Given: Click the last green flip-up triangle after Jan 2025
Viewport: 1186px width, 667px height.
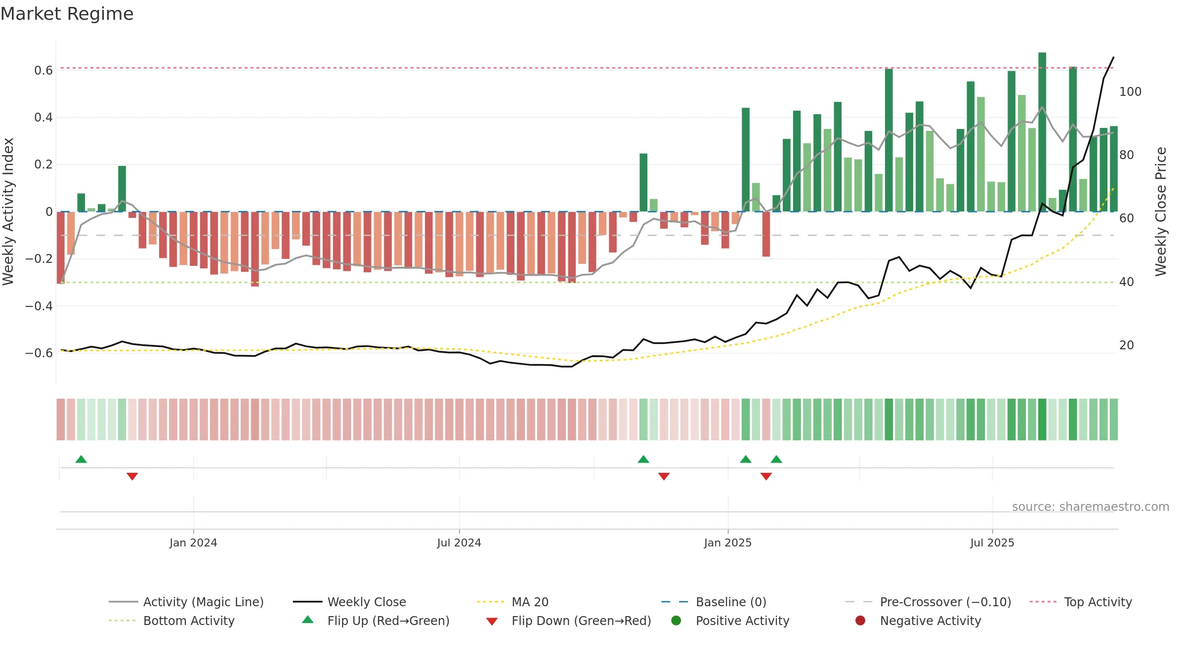Looking at the screenshot, I should click(776, 459).
